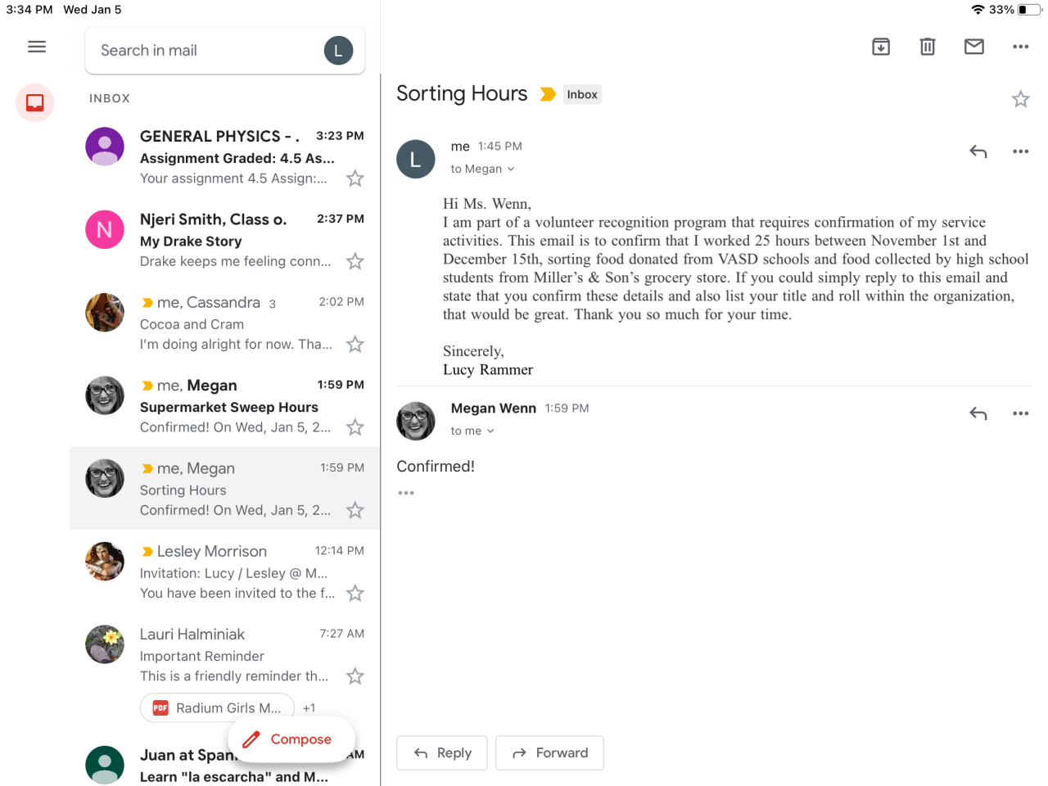Delete this email with the trash icon
Screen dimensions: 1048x786
pyautogui.click(x=928, y=47)
